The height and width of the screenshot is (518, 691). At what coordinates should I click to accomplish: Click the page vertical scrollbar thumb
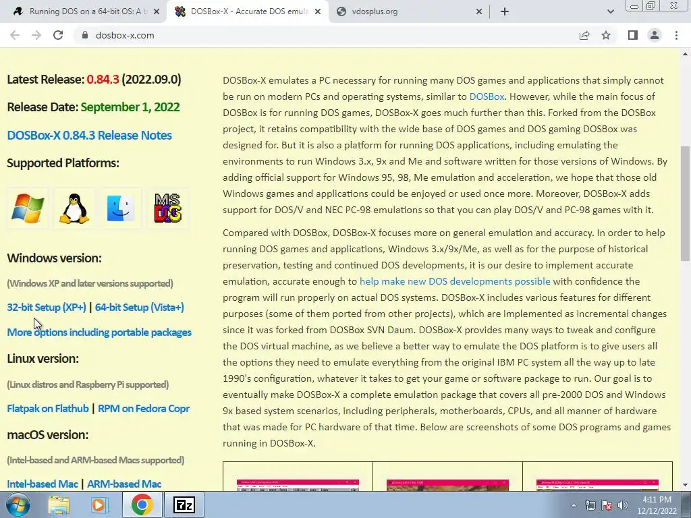tap(685, 203)
